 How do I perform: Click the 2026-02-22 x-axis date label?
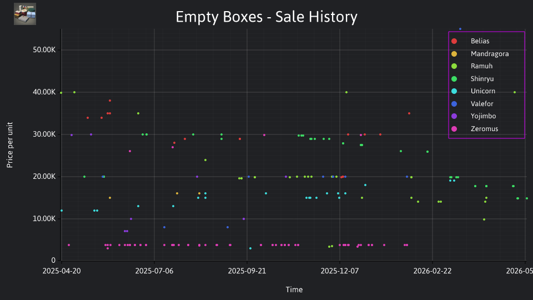click(433, 271)
